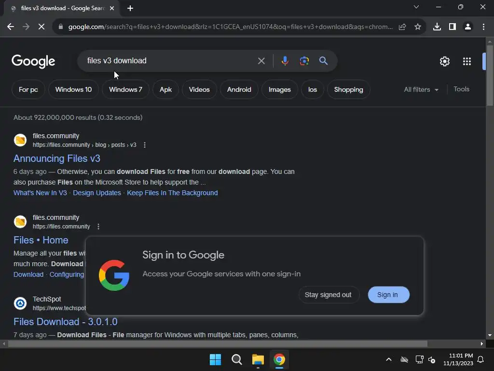Filter results by Windows 7

tap(125, 89)
